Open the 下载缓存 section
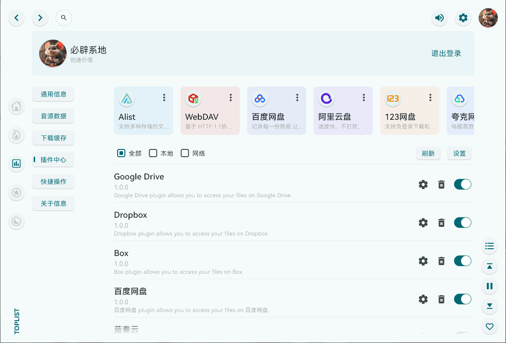506x343 pixels. click(53, 138)
